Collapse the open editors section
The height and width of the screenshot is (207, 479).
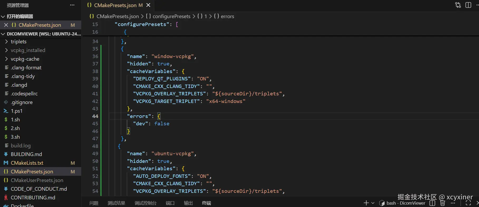3,16
